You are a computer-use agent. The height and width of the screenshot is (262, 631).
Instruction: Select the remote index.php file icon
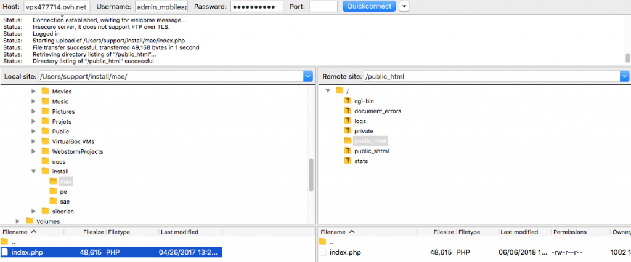pyautogui.click(x=324, y=252)
